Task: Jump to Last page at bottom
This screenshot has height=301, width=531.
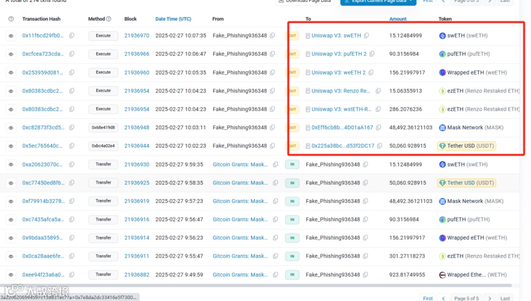Action: (505, 298)
